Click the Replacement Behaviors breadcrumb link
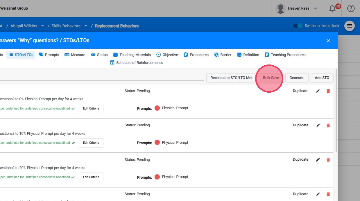The width and height of the screenshot is (360, 201). 117,26
